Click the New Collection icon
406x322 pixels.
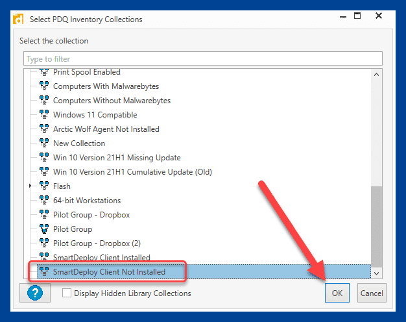point(44,143)
